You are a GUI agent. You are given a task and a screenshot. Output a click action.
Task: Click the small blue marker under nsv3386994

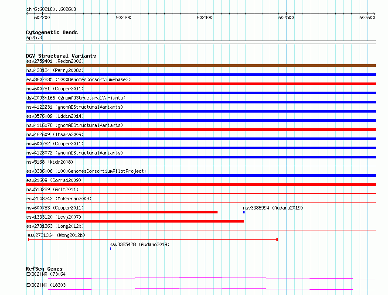click(244, 212)
